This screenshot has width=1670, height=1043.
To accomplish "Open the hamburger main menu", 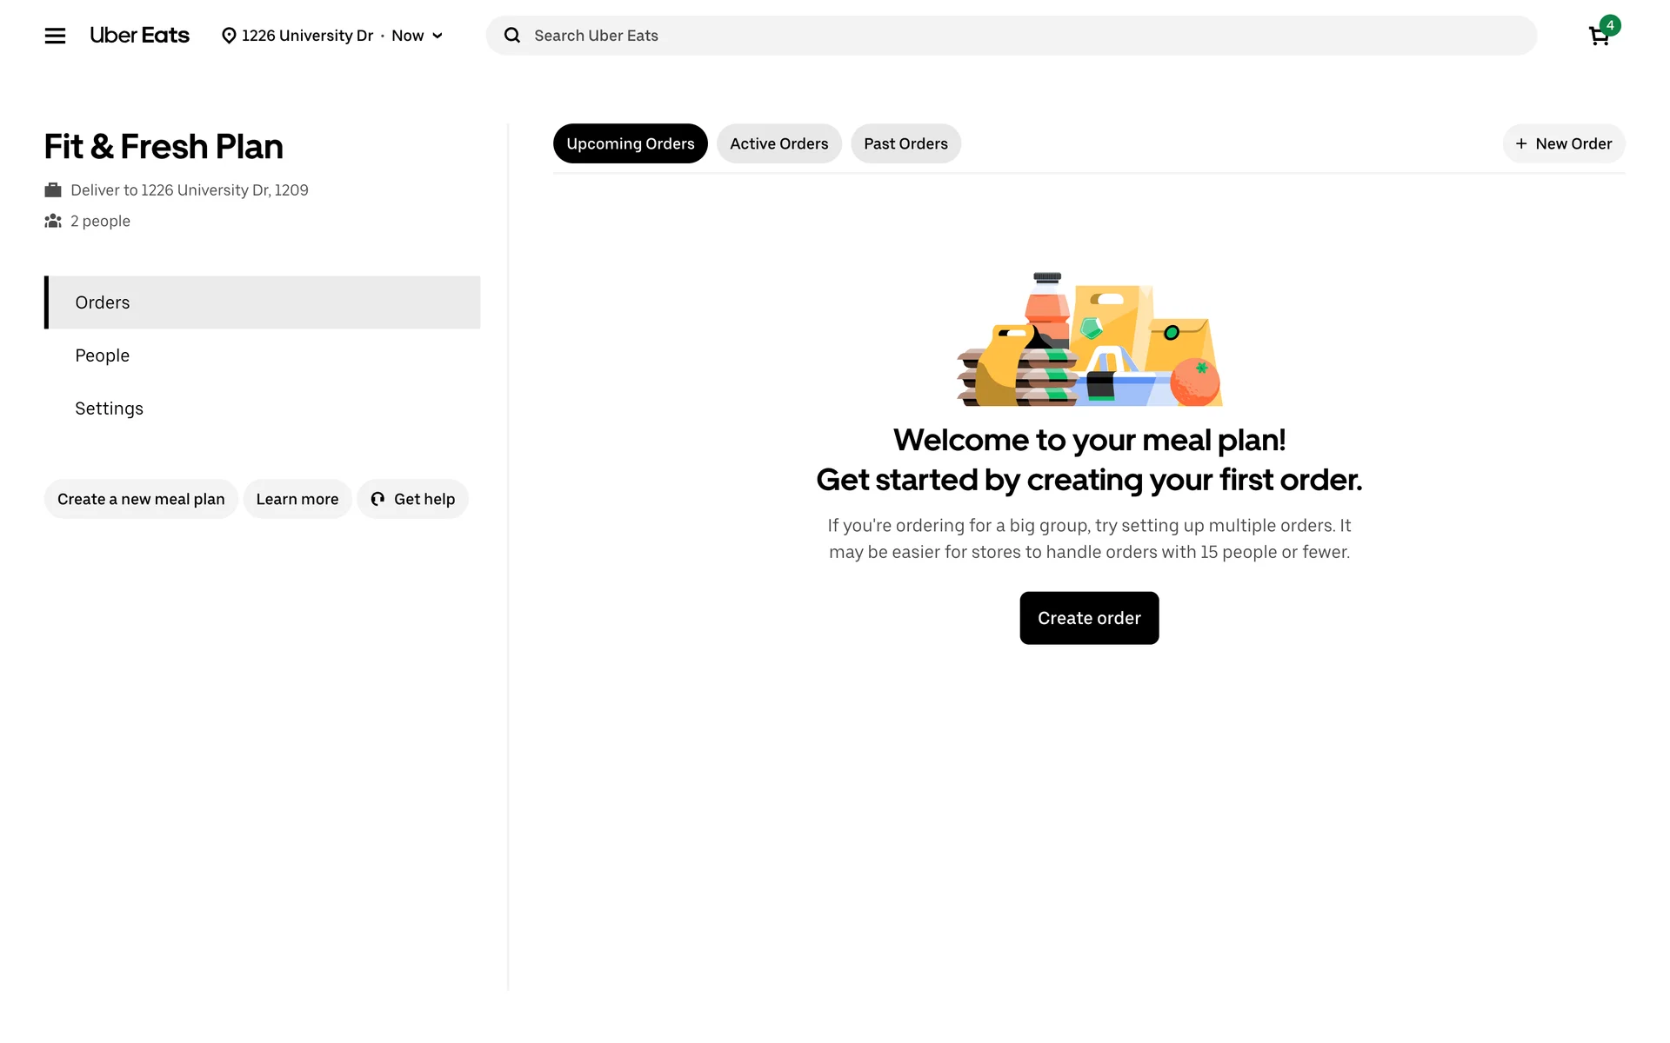I will pos(55,36).
